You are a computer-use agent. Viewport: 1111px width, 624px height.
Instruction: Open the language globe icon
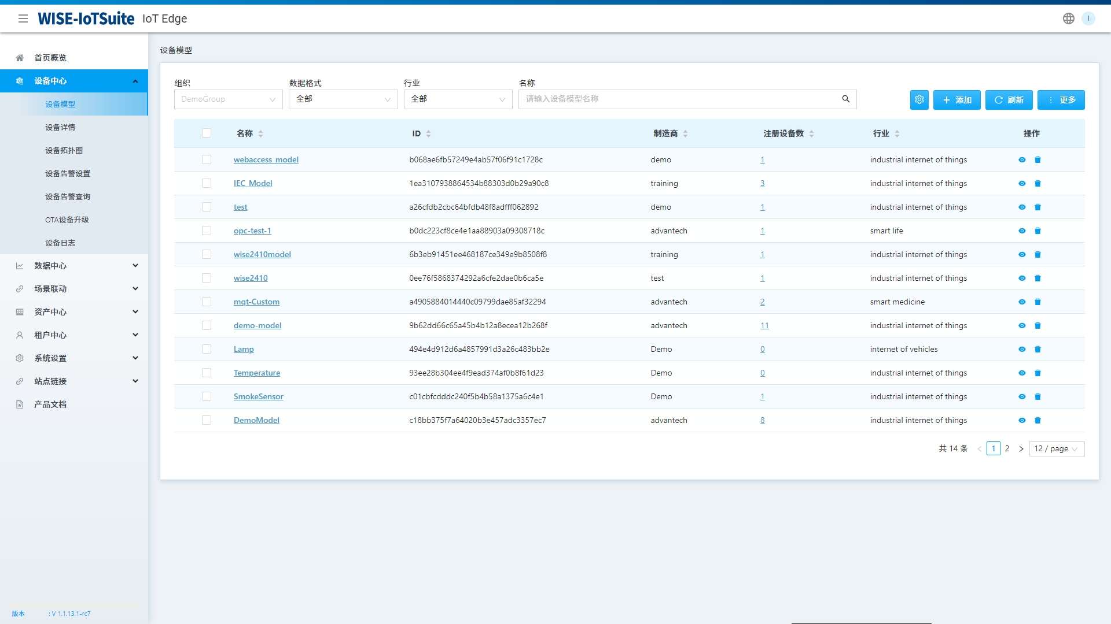click(1068, 18)
